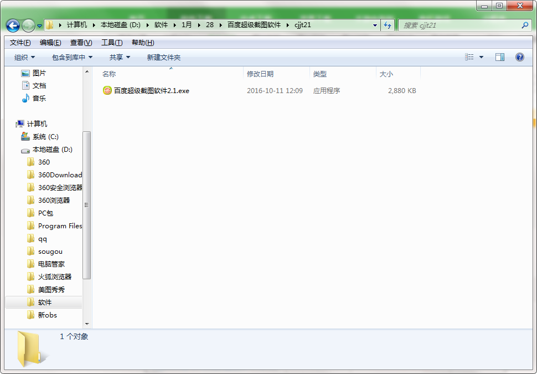Sort by the 修改日期 column header
This screenshot has width=537, height=374.
pyautogui.click(x=276, y=74)
